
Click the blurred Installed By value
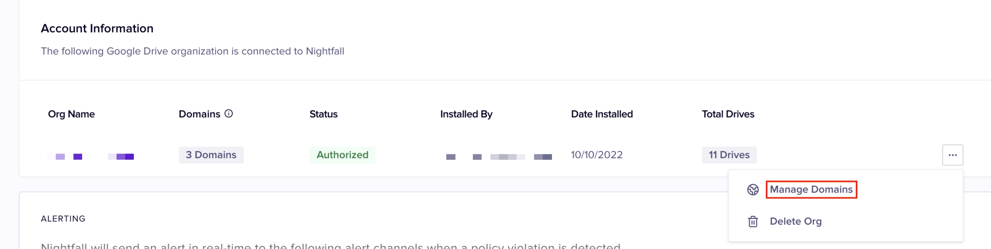(x=499, y=157)
